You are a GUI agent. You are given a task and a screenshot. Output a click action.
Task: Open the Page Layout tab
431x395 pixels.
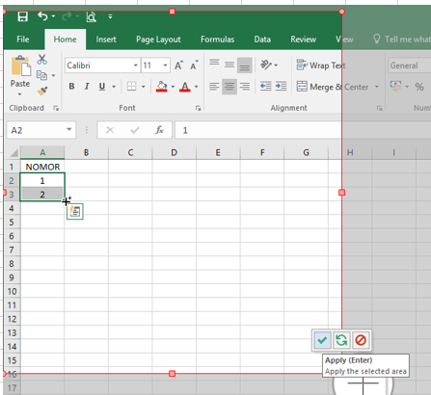pyautogui.click(x=158, y=39)
